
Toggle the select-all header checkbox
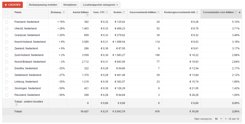click(6, 13)
